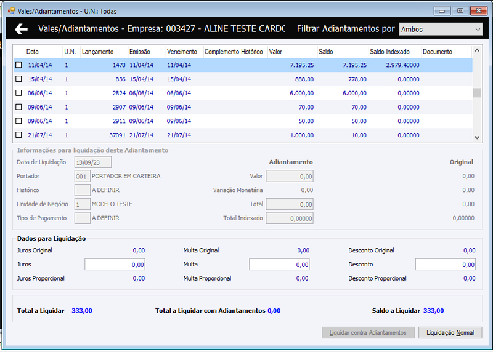This screenshot has width=493, height=352.
Task: Click the Liquidação Normal button
Action: [x=450, y=332]
